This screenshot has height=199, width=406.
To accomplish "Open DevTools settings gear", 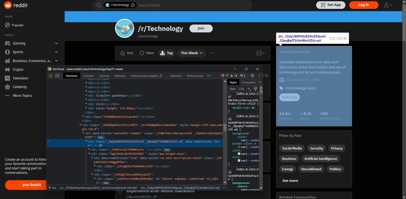I will (252, 75).
